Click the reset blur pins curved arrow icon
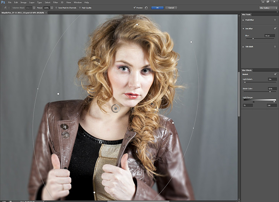The height and width of the screenshot is (202, 279). (x=146, y=8)
